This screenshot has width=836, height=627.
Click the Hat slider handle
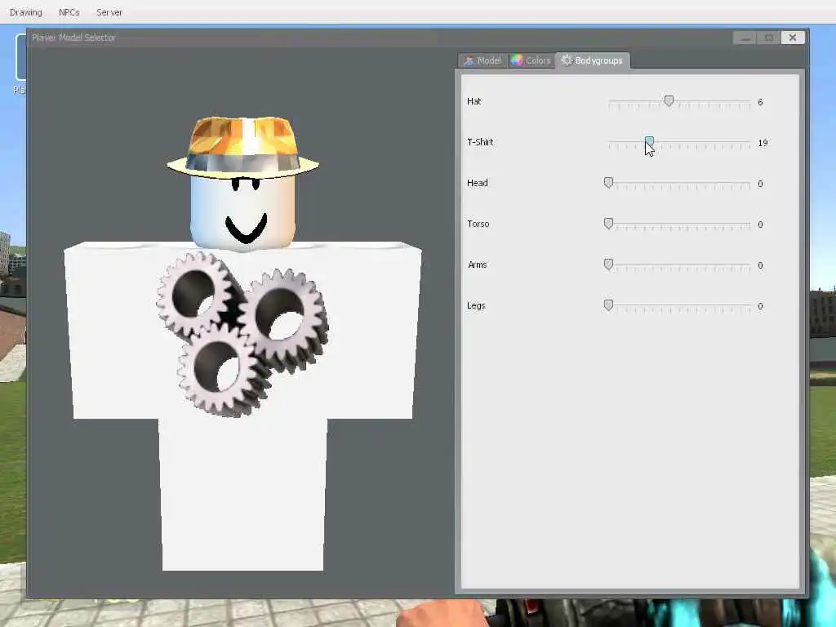669,100
